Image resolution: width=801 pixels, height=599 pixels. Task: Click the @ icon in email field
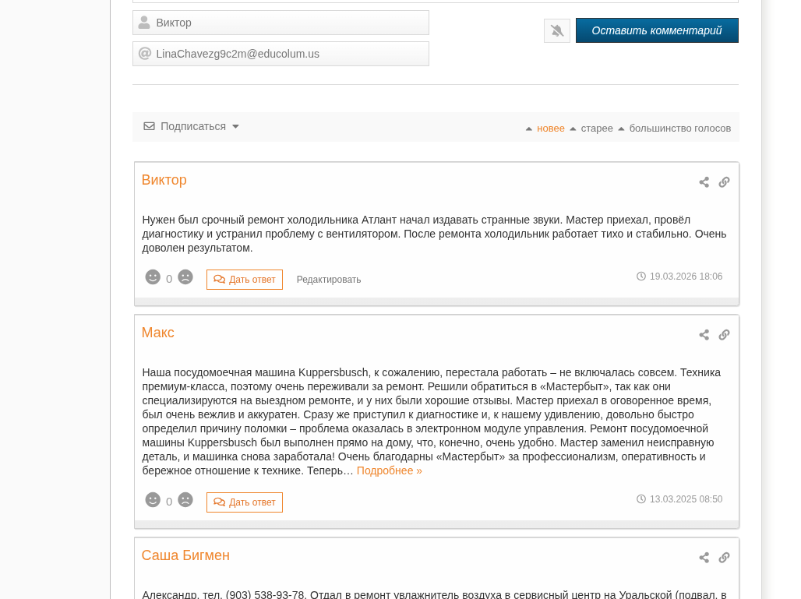145,53
